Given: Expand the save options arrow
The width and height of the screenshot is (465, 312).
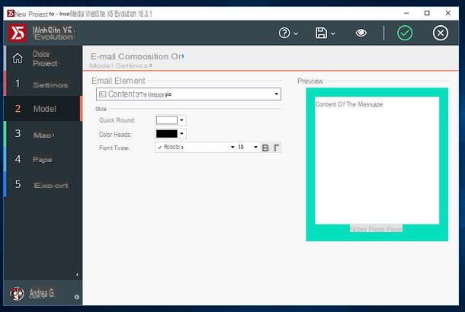Looking at the screenshot, I should pos(333,33).
